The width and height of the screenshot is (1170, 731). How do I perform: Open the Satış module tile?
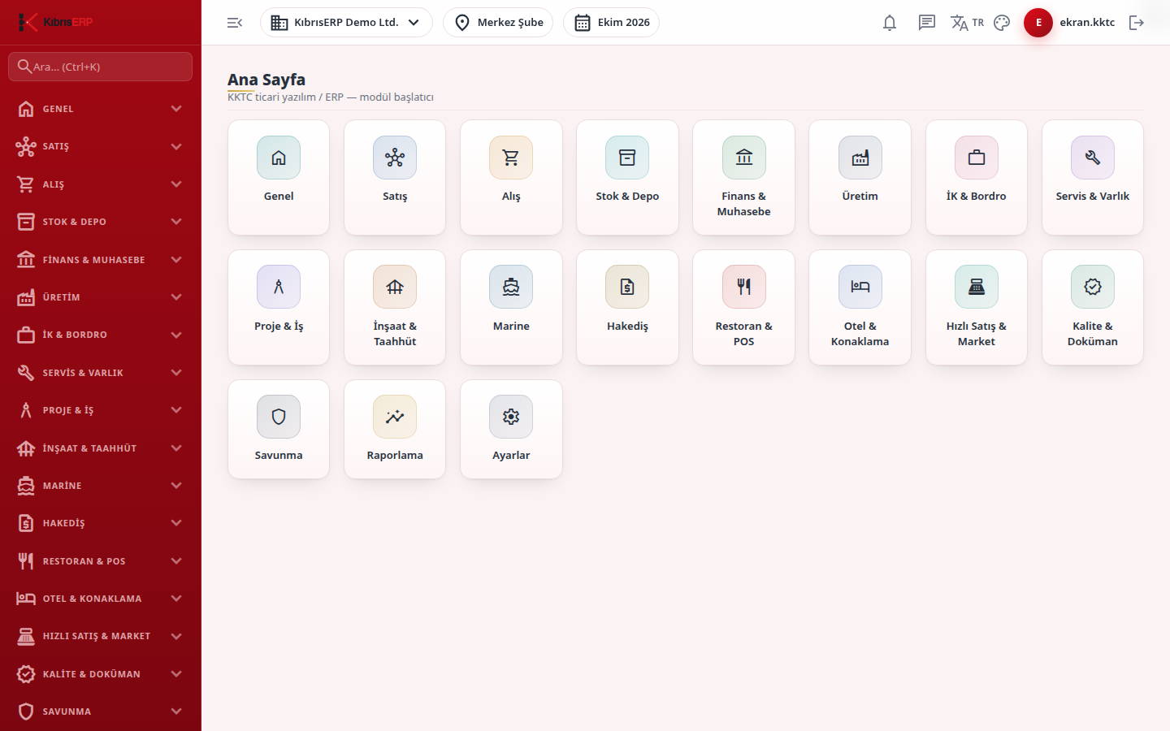(395, 177)
